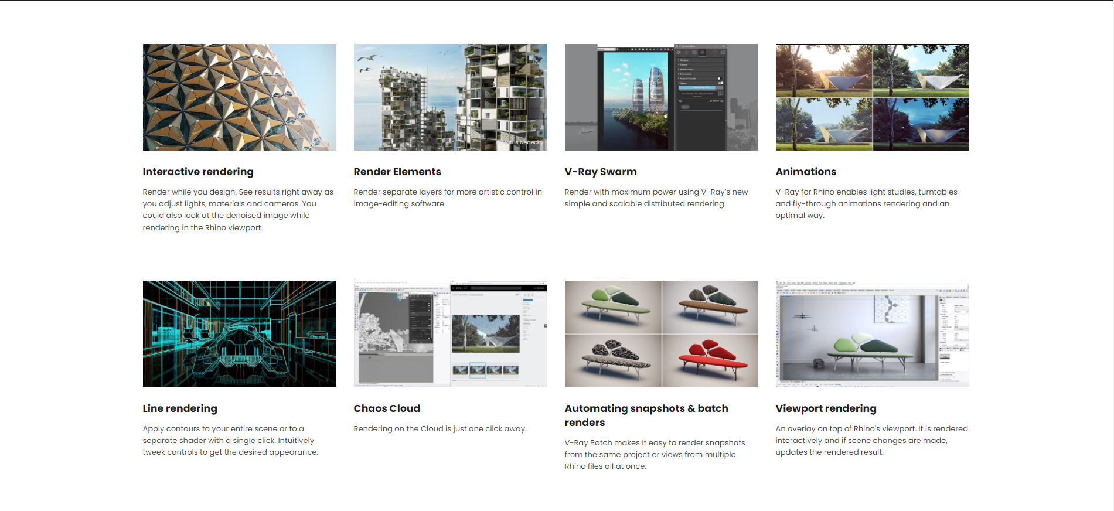Click Automating snapshots & batch renders heading
The height and width of the screenshot is (511, 1114).
(646, 415)
